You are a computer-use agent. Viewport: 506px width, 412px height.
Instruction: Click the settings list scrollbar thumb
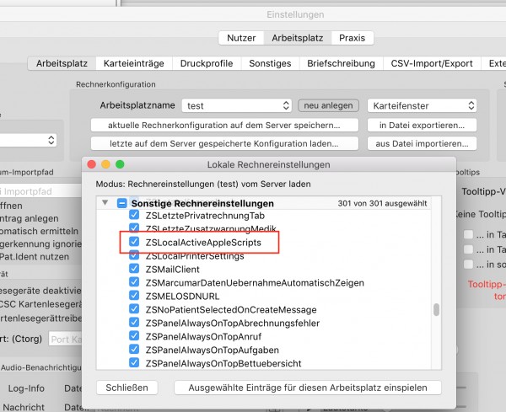point(436,310)
